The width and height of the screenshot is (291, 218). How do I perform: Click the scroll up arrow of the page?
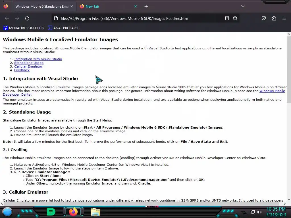(x=289, y=34)
